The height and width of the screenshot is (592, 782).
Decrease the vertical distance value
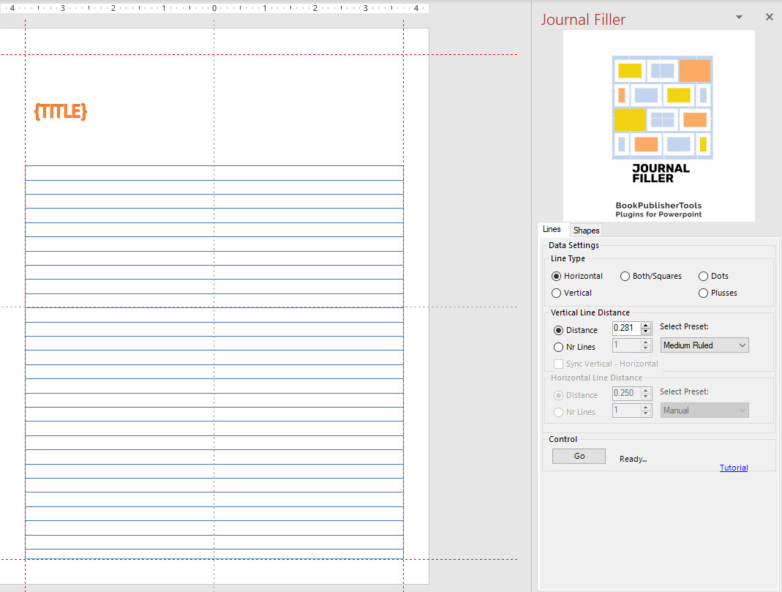[x=646, y=331]
